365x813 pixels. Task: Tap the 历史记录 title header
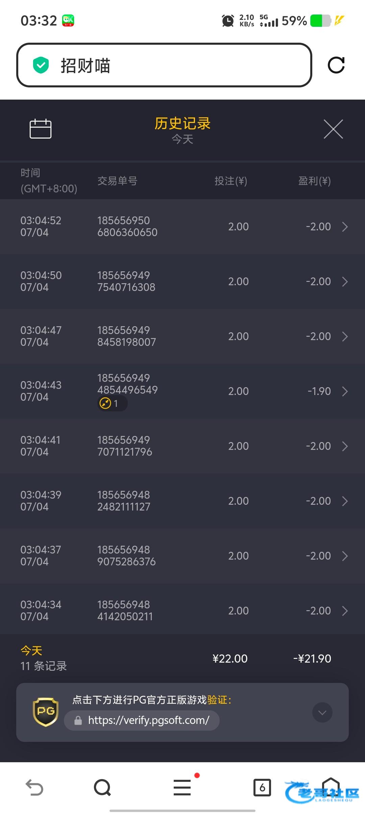click(182, 124)
